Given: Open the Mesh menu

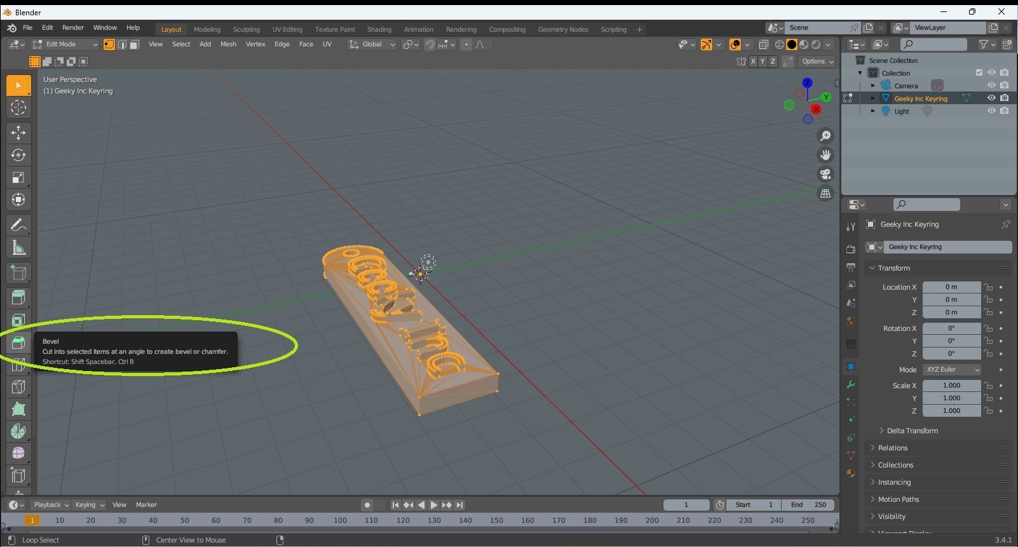Looking at the screenshot, I should click(228, 44).
